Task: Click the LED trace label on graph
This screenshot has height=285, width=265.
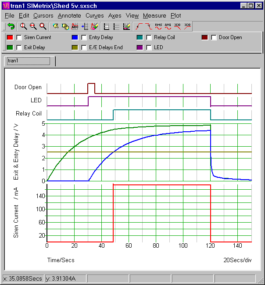Action: click(x=36, y=100)
